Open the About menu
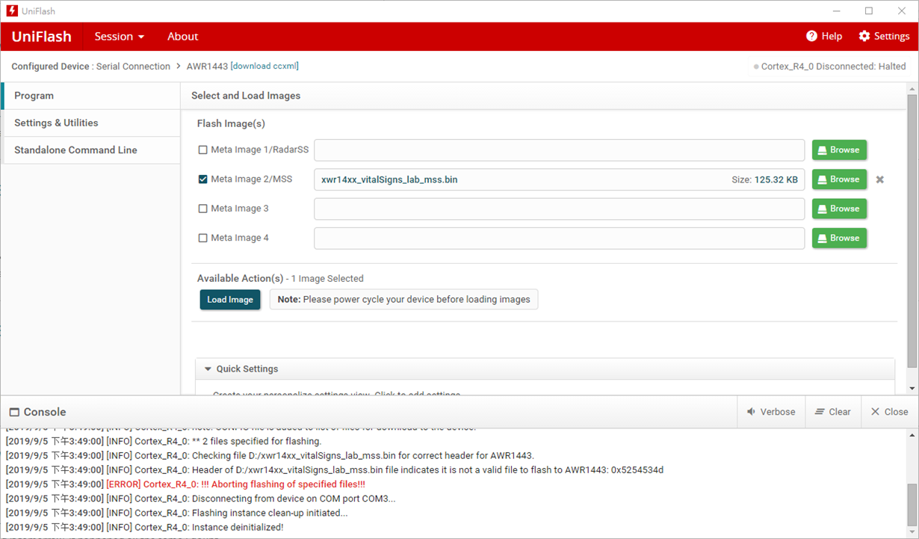Screen dimensions: 919x539 click(183, 37)
